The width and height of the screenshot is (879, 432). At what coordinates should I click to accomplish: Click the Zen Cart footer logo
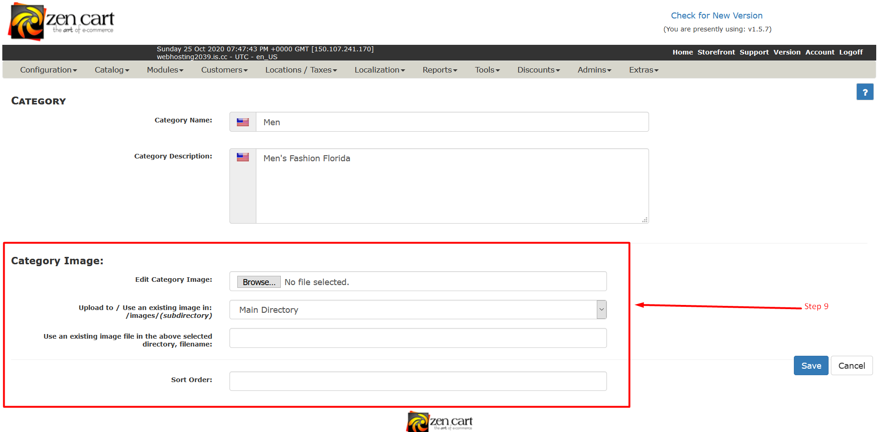click(x=439, y=421)
